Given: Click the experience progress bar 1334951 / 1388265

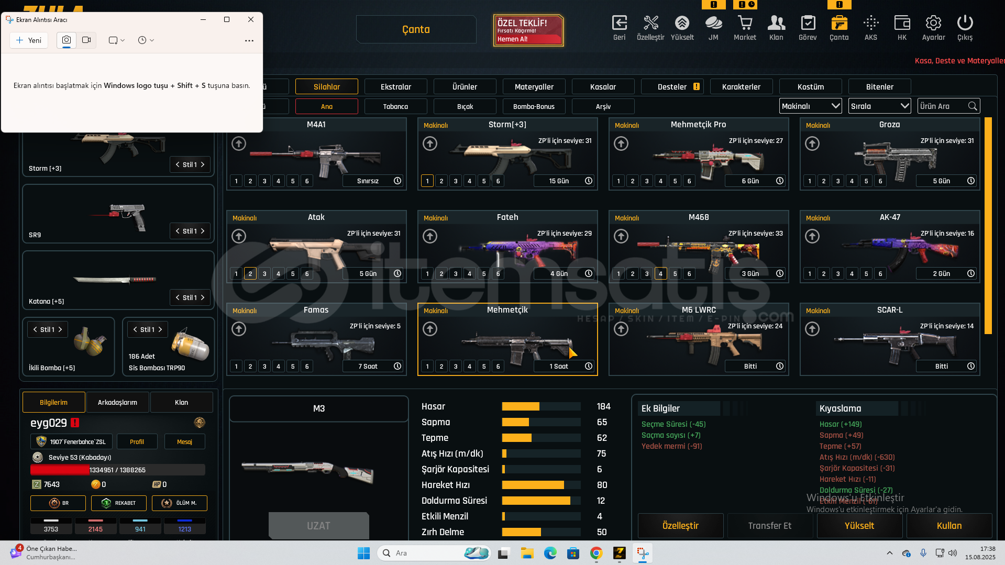Looking at the screenshot, I should point(118,470).
